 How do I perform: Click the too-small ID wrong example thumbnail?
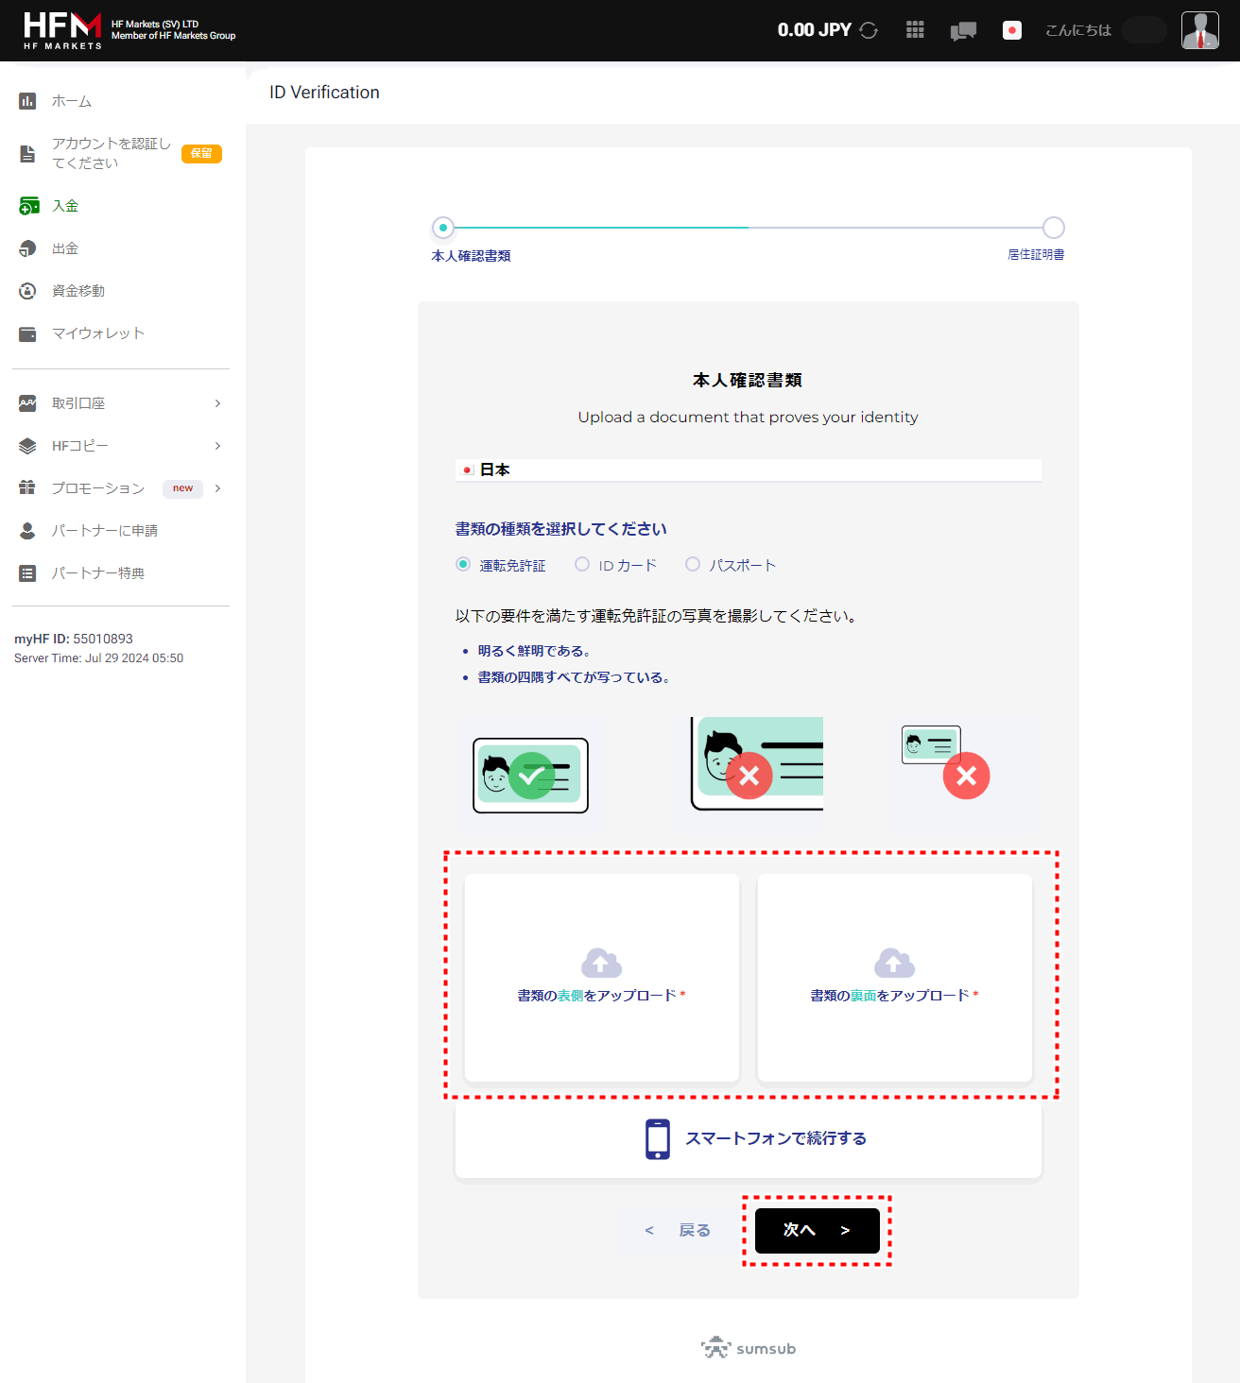(x=966, y=776)
